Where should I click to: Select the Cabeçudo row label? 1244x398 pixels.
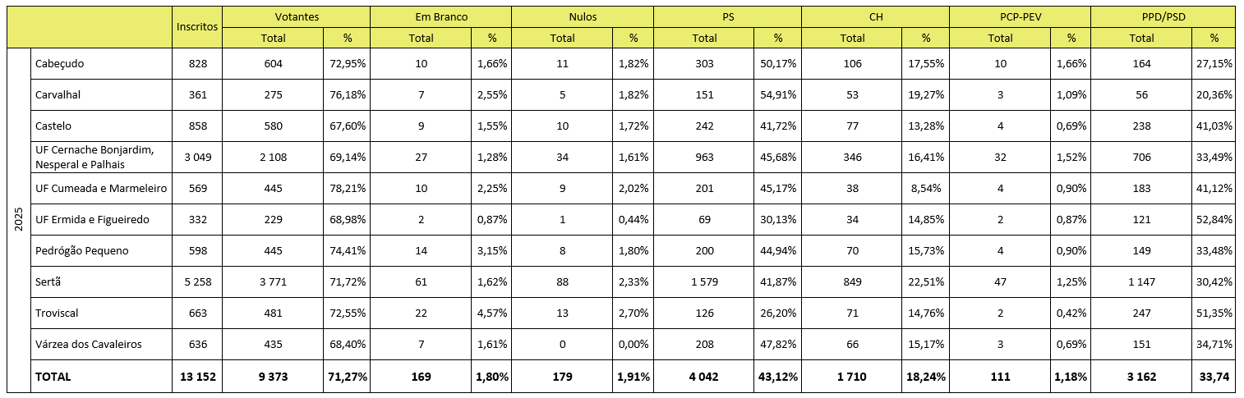pos(59,64)
